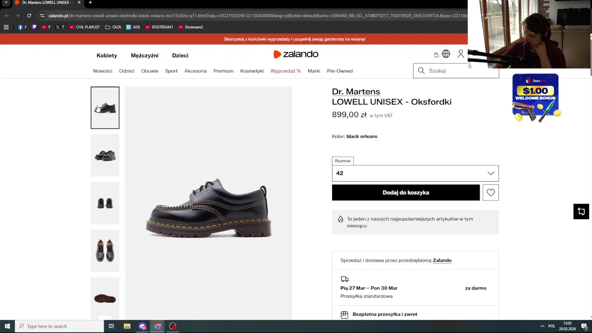Open site information icon in address bar

click(x=42, y=15)
